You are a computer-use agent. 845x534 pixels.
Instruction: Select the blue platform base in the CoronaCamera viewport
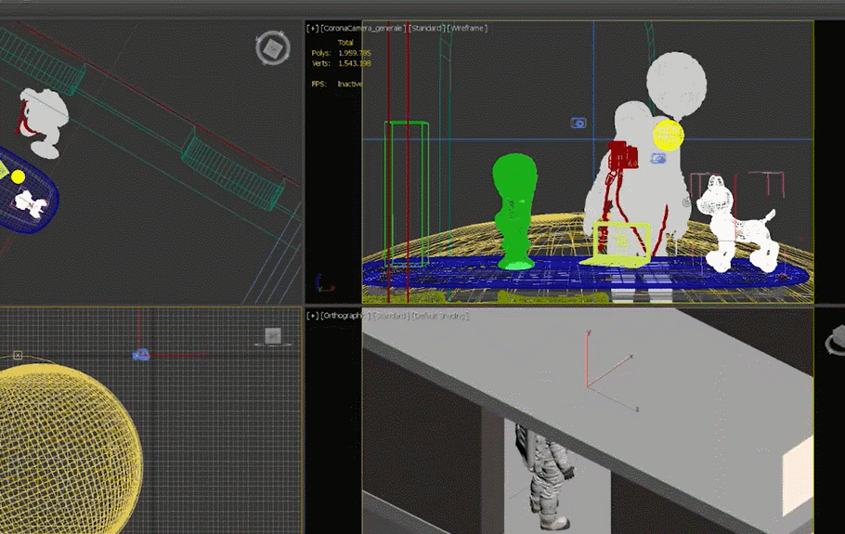[586, 273]
